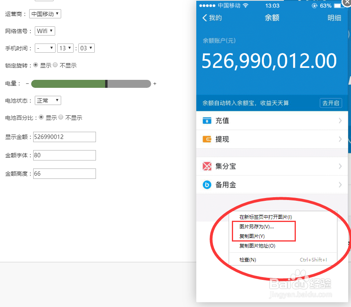The width and height of the screenshot is (351, 307).
Task: Tap the 提现 withdraw wallet icon
Action: [x=207, y=139]
